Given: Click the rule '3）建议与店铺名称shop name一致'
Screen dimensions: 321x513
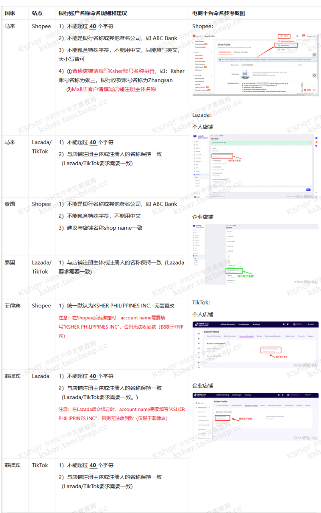Looking at the screenshot, I should [x=101, y=228].
